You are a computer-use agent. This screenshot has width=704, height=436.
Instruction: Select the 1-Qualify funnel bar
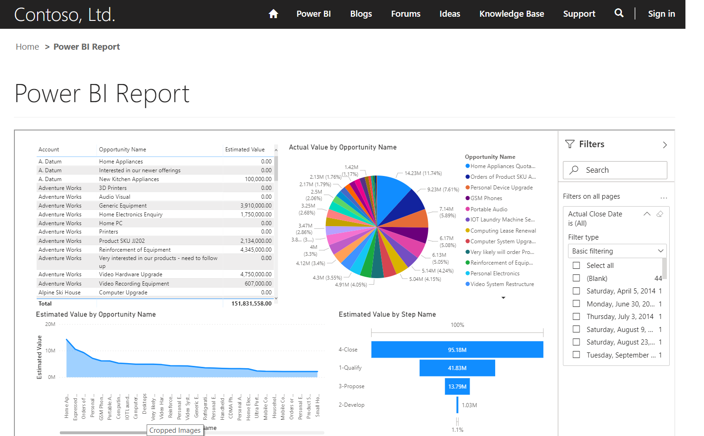[x=457, y=368]
